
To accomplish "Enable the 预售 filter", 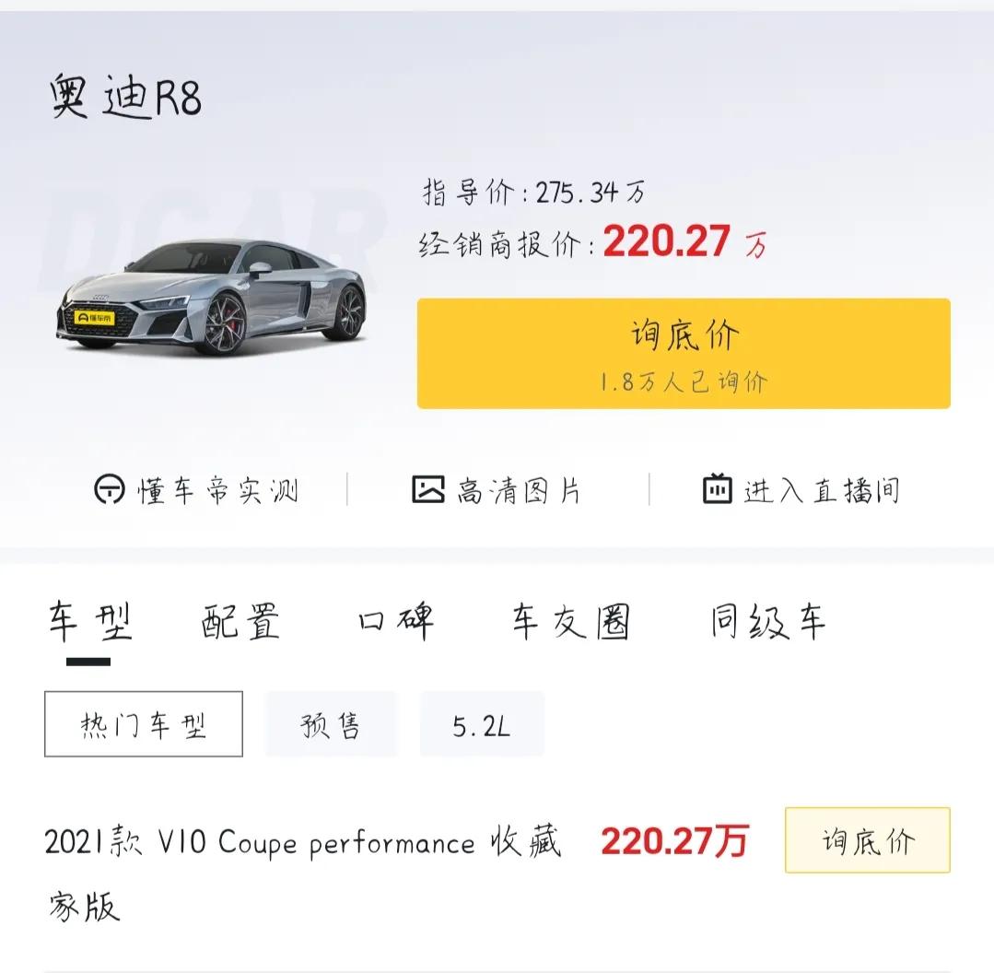I will coord(332,724).
